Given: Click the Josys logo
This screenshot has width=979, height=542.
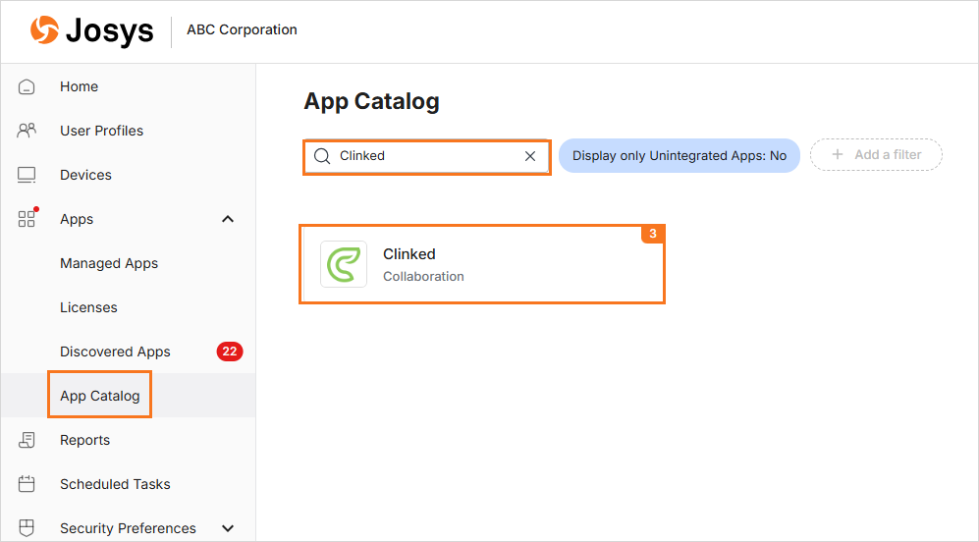Looking at the screenshot, I should pyautogui.click(x=91, y=30).
